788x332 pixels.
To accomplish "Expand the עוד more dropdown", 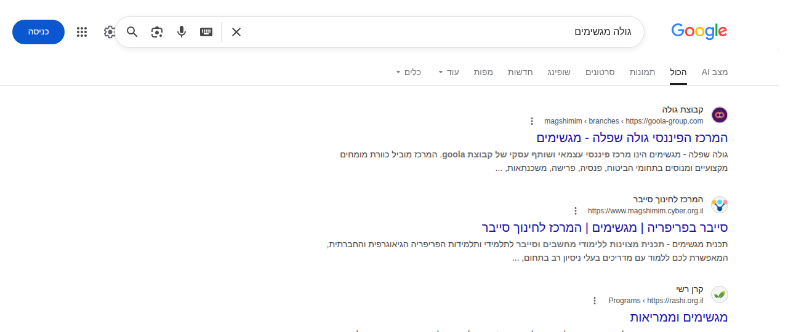I will pyautogui.click(x=449, y=72).
